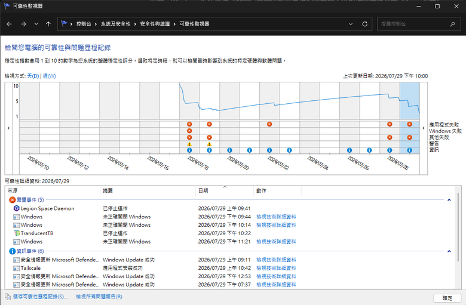Select application failure icon on 2026/07/28

(390, 124)
